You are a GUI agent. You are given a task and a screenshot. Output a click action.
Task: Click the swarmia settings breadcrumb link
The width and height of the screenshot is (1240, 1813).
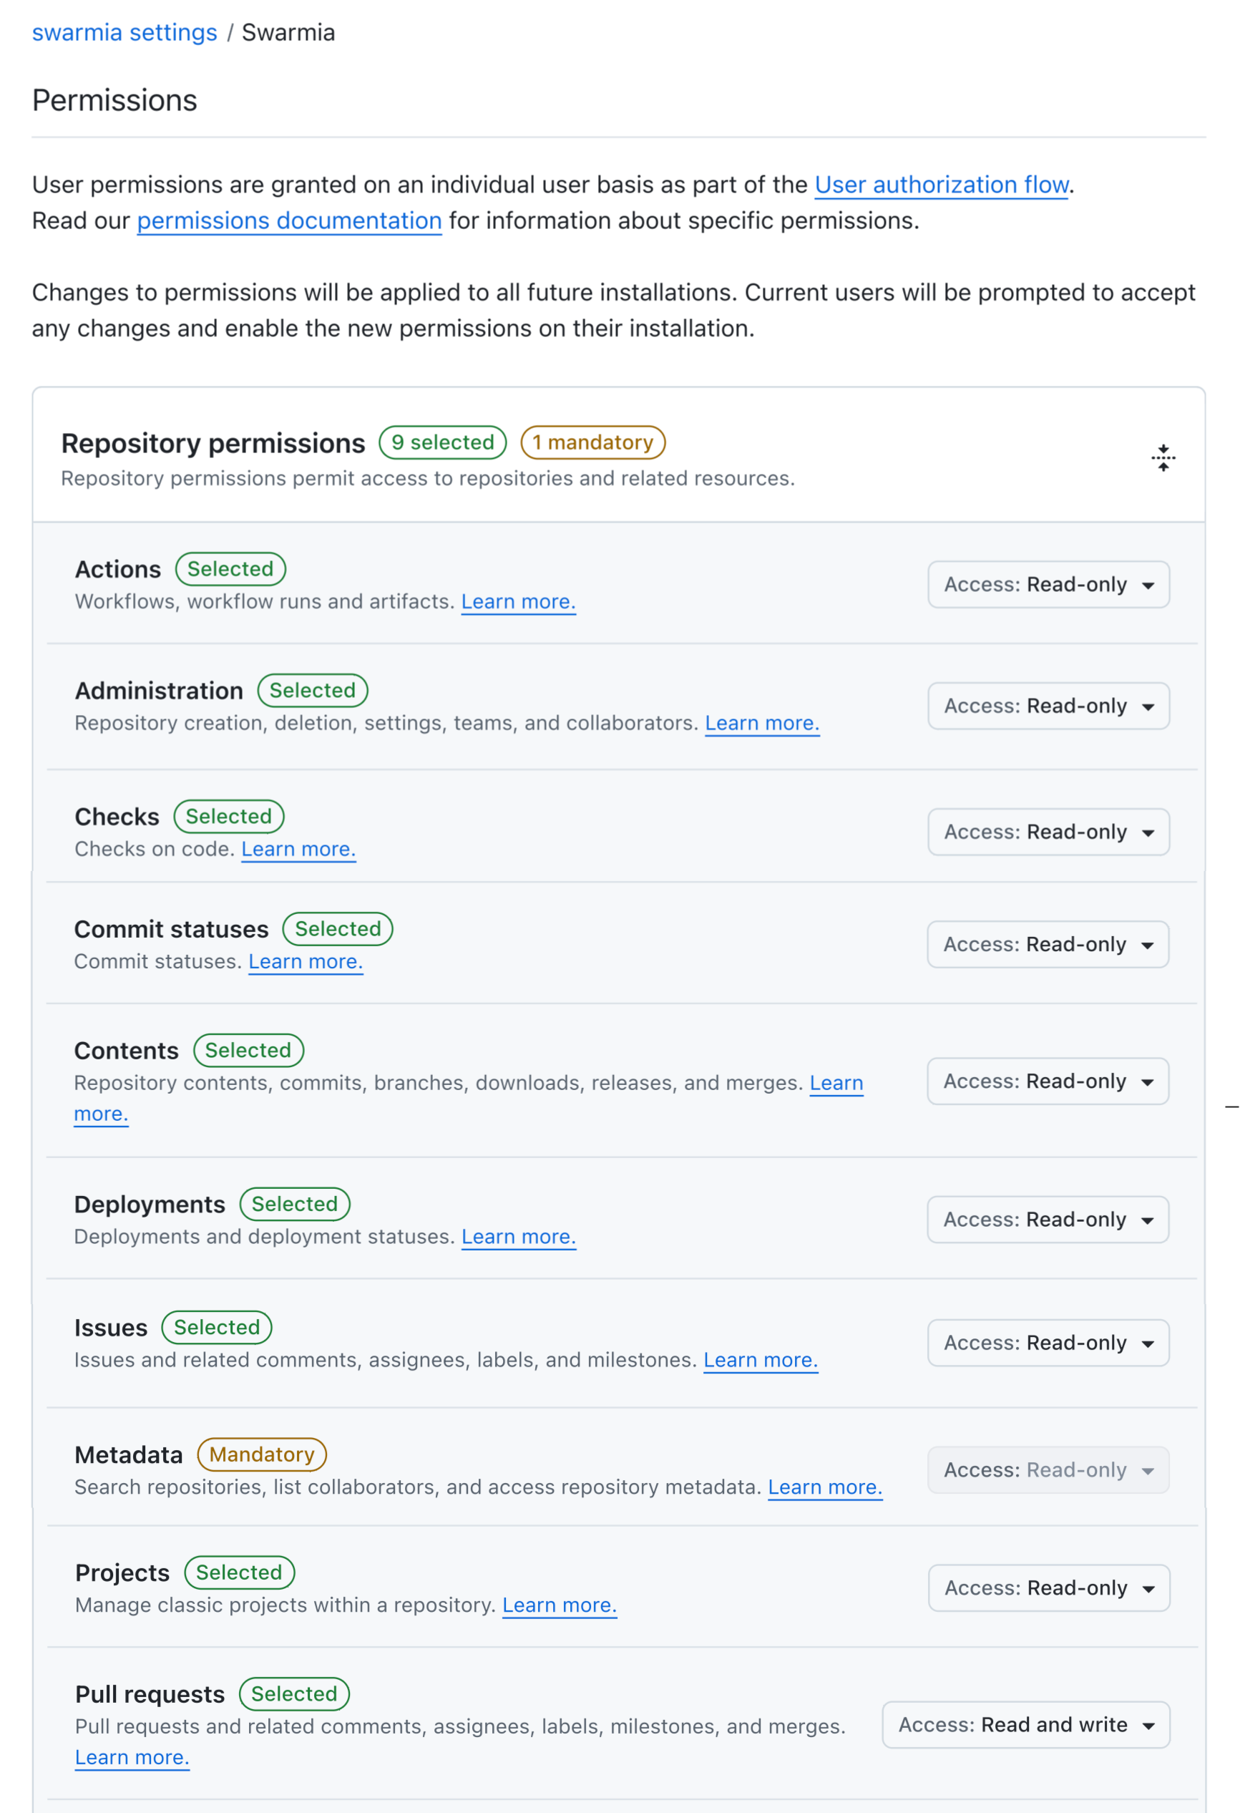coord(125,33)
